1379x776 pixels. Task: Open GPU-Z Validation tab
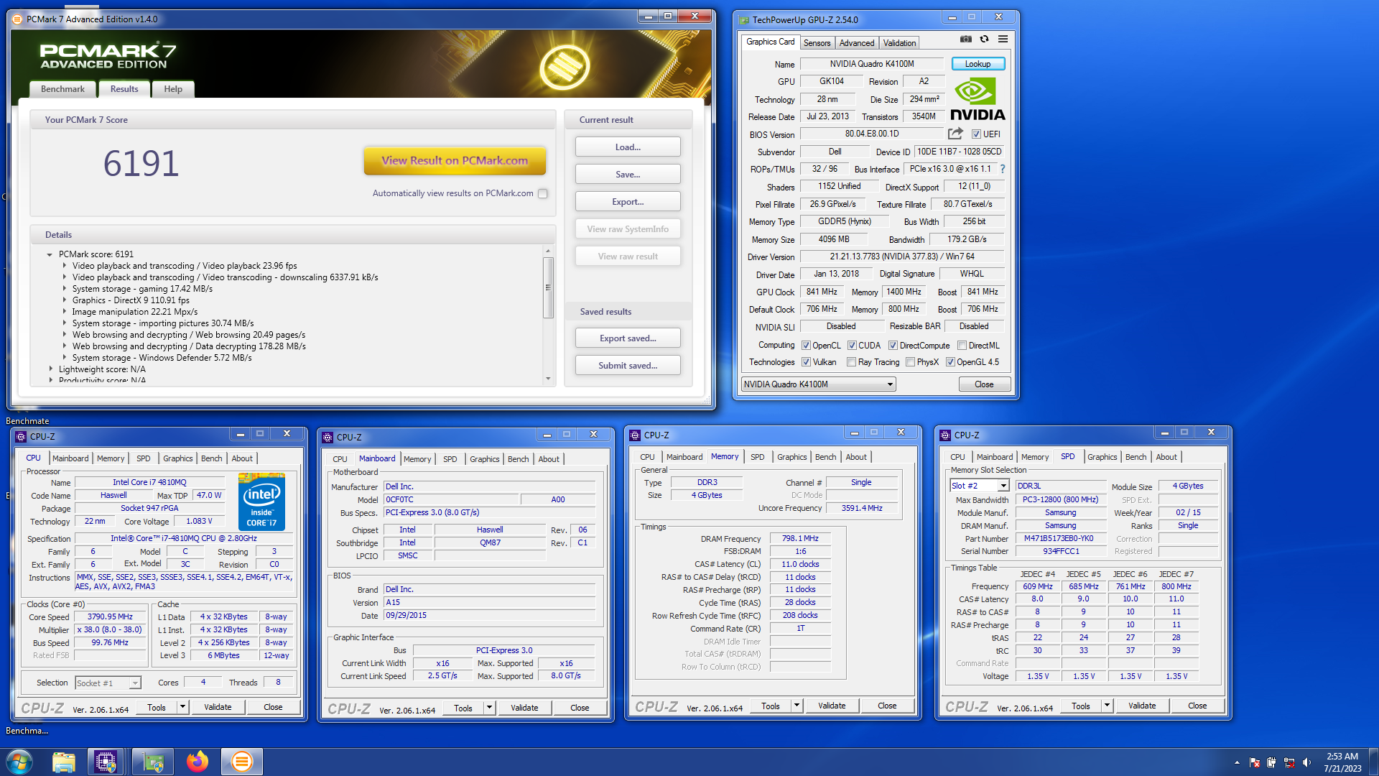tap(899, 43)
